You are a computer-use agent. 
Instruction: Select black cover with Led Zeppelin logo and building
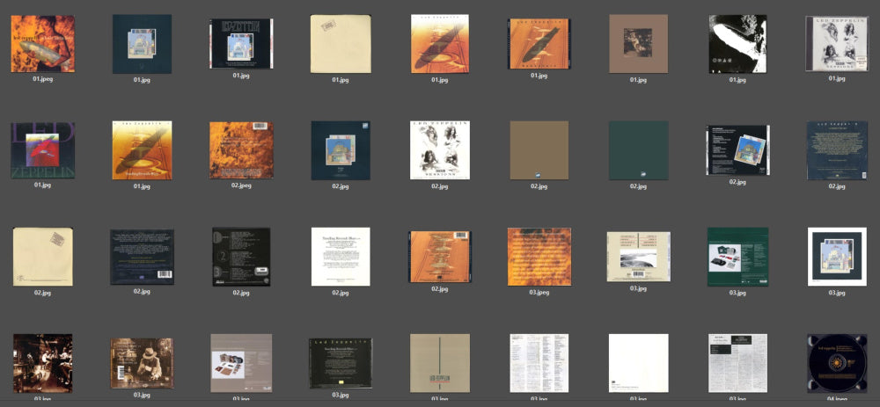pyautogui.click(x=241, y=43)
